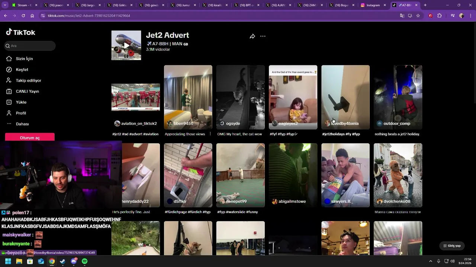The height and width of the screenshot is (267, 476).
Task: Open Outlook from the taskbar
Action: tap(41, 261)
